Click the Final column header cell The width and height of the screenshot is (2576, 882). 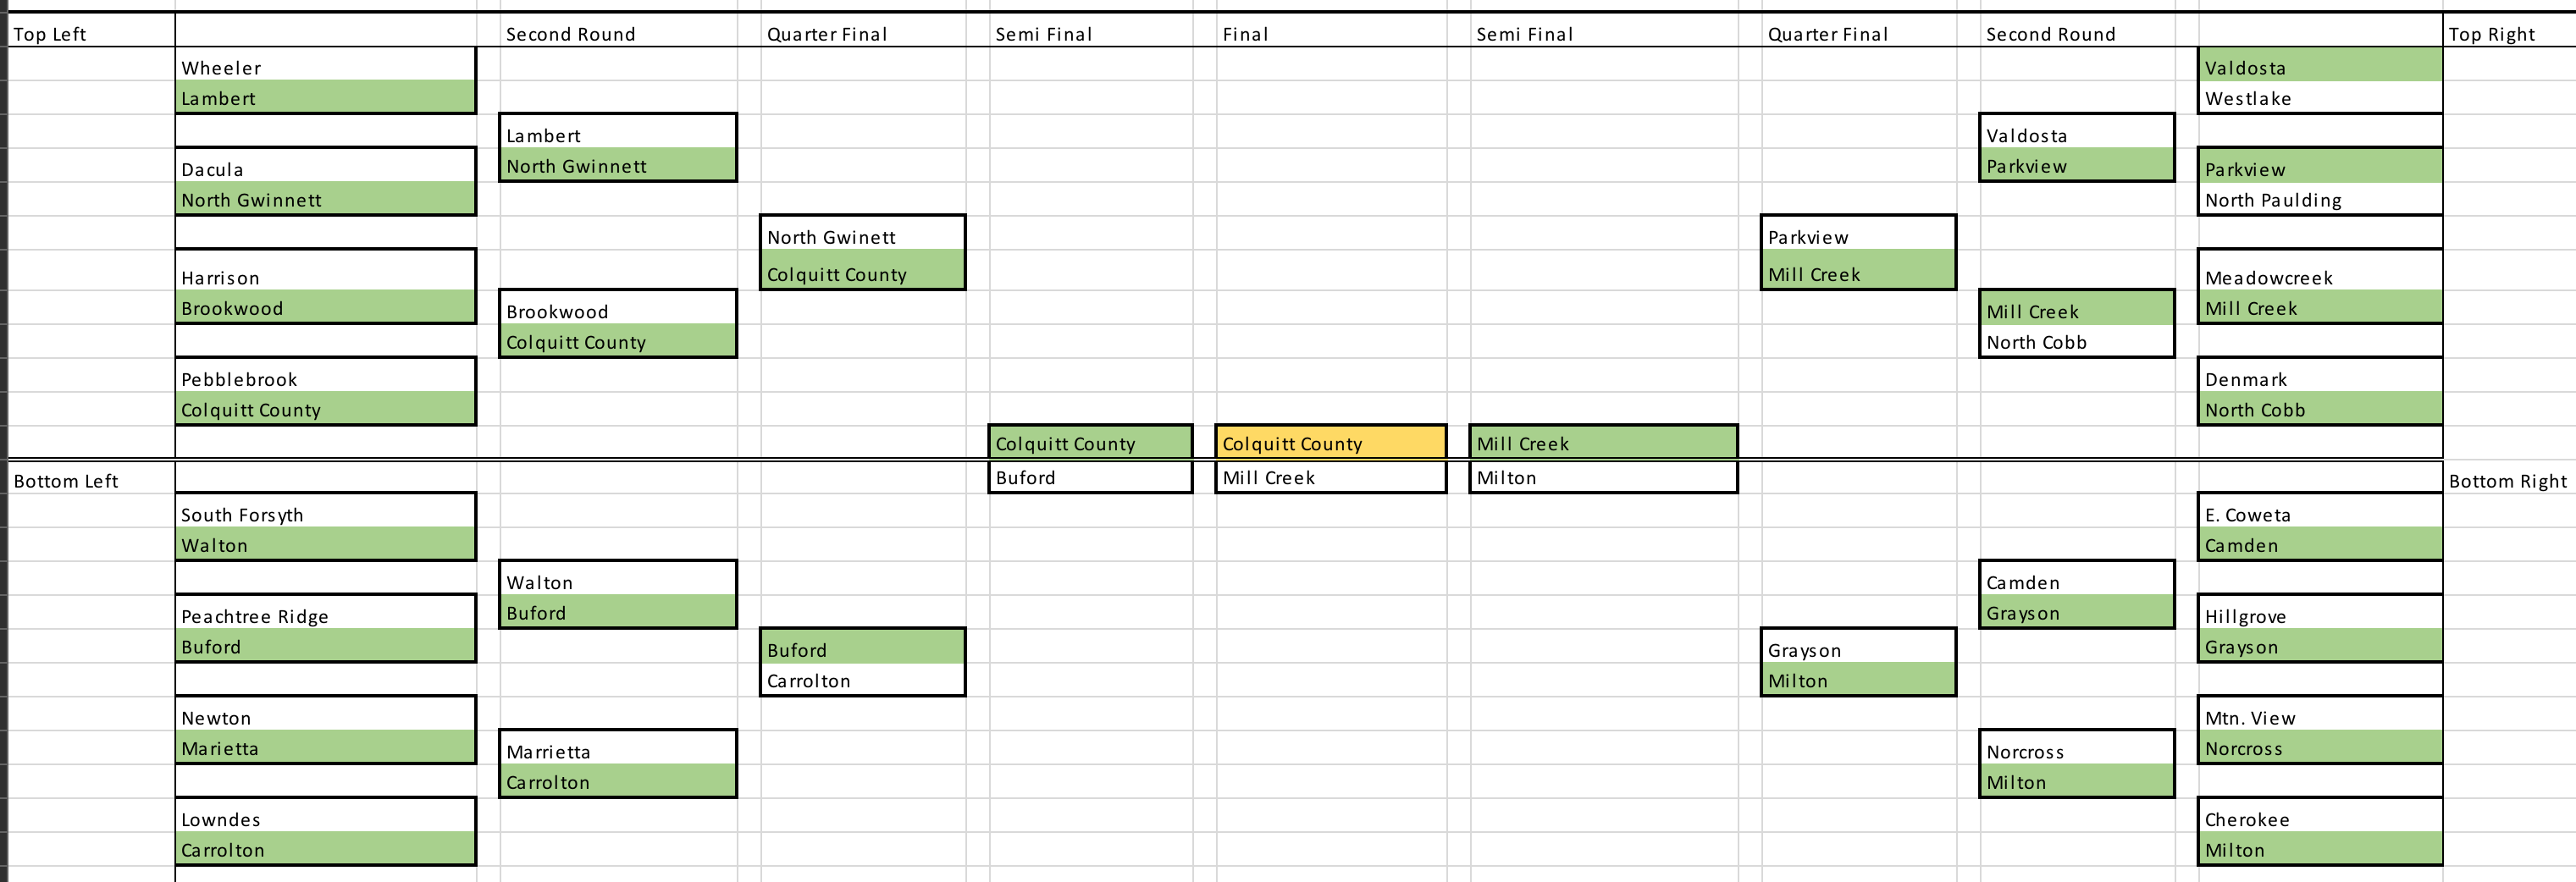tap(1330, 34)
